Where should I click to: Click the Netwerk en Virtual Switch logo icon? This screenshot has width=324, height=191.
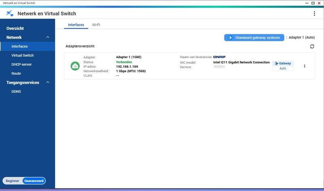tap(10, 14)
